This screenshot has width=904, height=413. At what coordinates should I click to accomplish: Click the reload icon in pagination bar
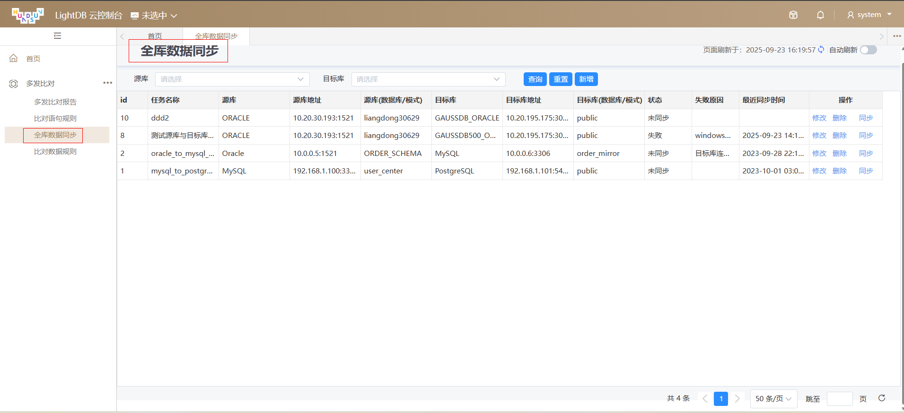882,398
